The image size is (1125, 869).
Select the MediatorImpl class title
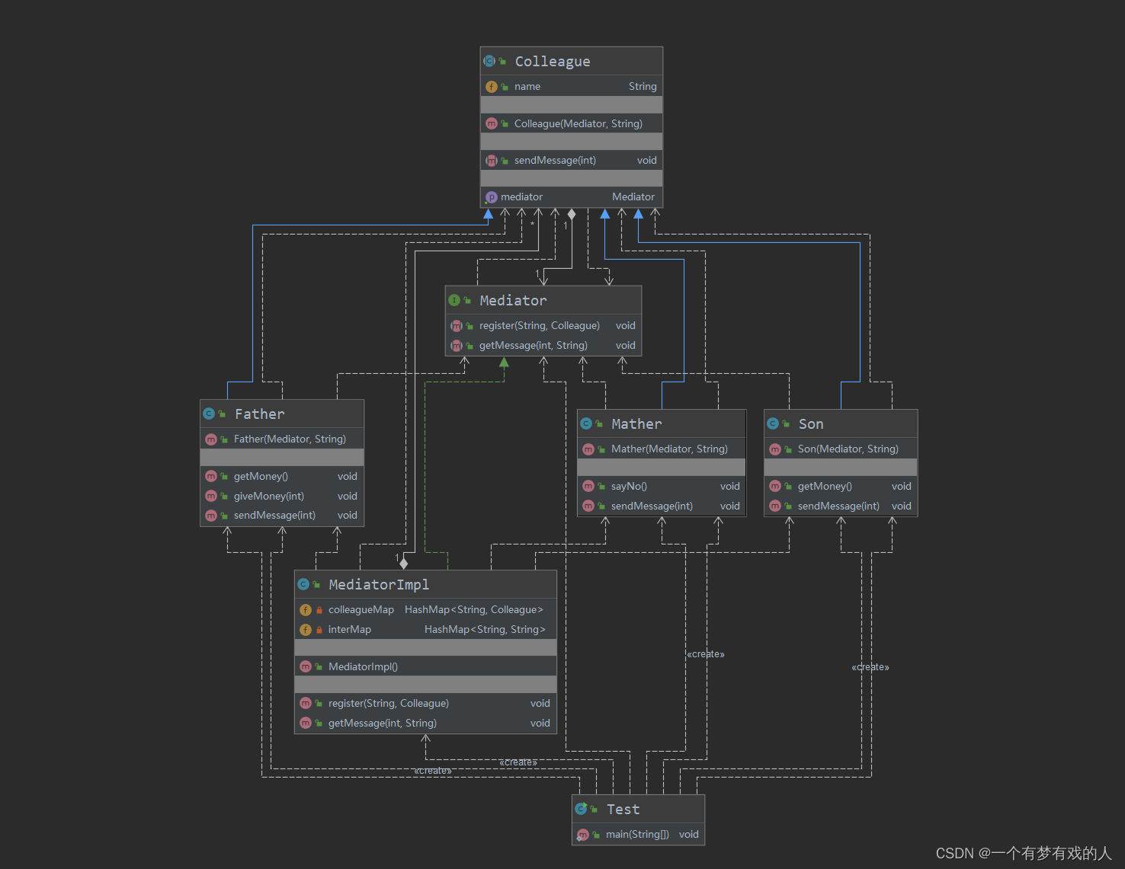point(379,584)
